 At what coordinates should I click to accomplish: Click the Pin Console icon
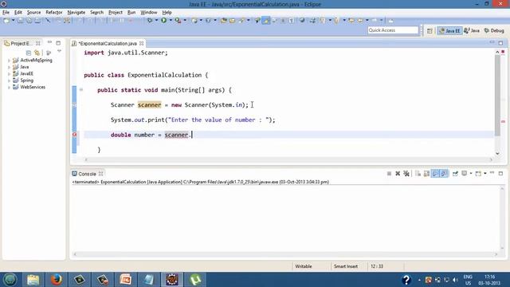click(x=455, y=174)
